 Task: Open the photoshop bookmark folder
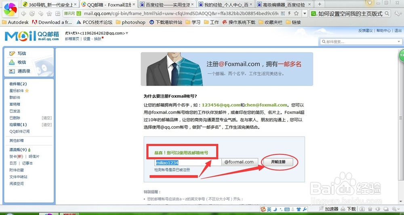click(131, 22)
